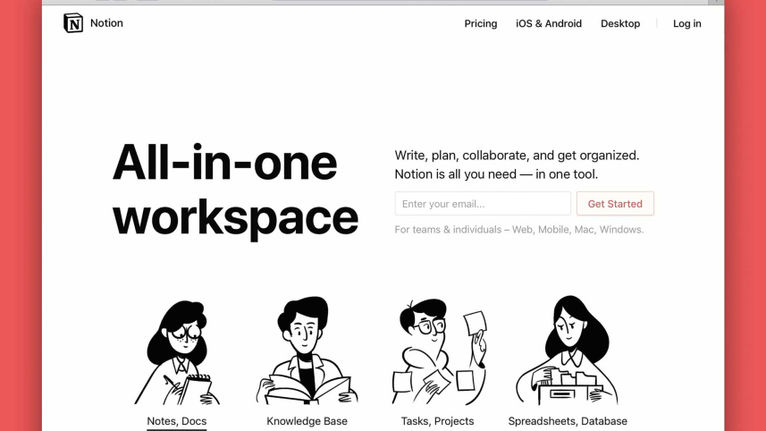This screenshot has height=431, width=766.
Task: Select the Notes, Docs tab label
Action: point(177,421)
